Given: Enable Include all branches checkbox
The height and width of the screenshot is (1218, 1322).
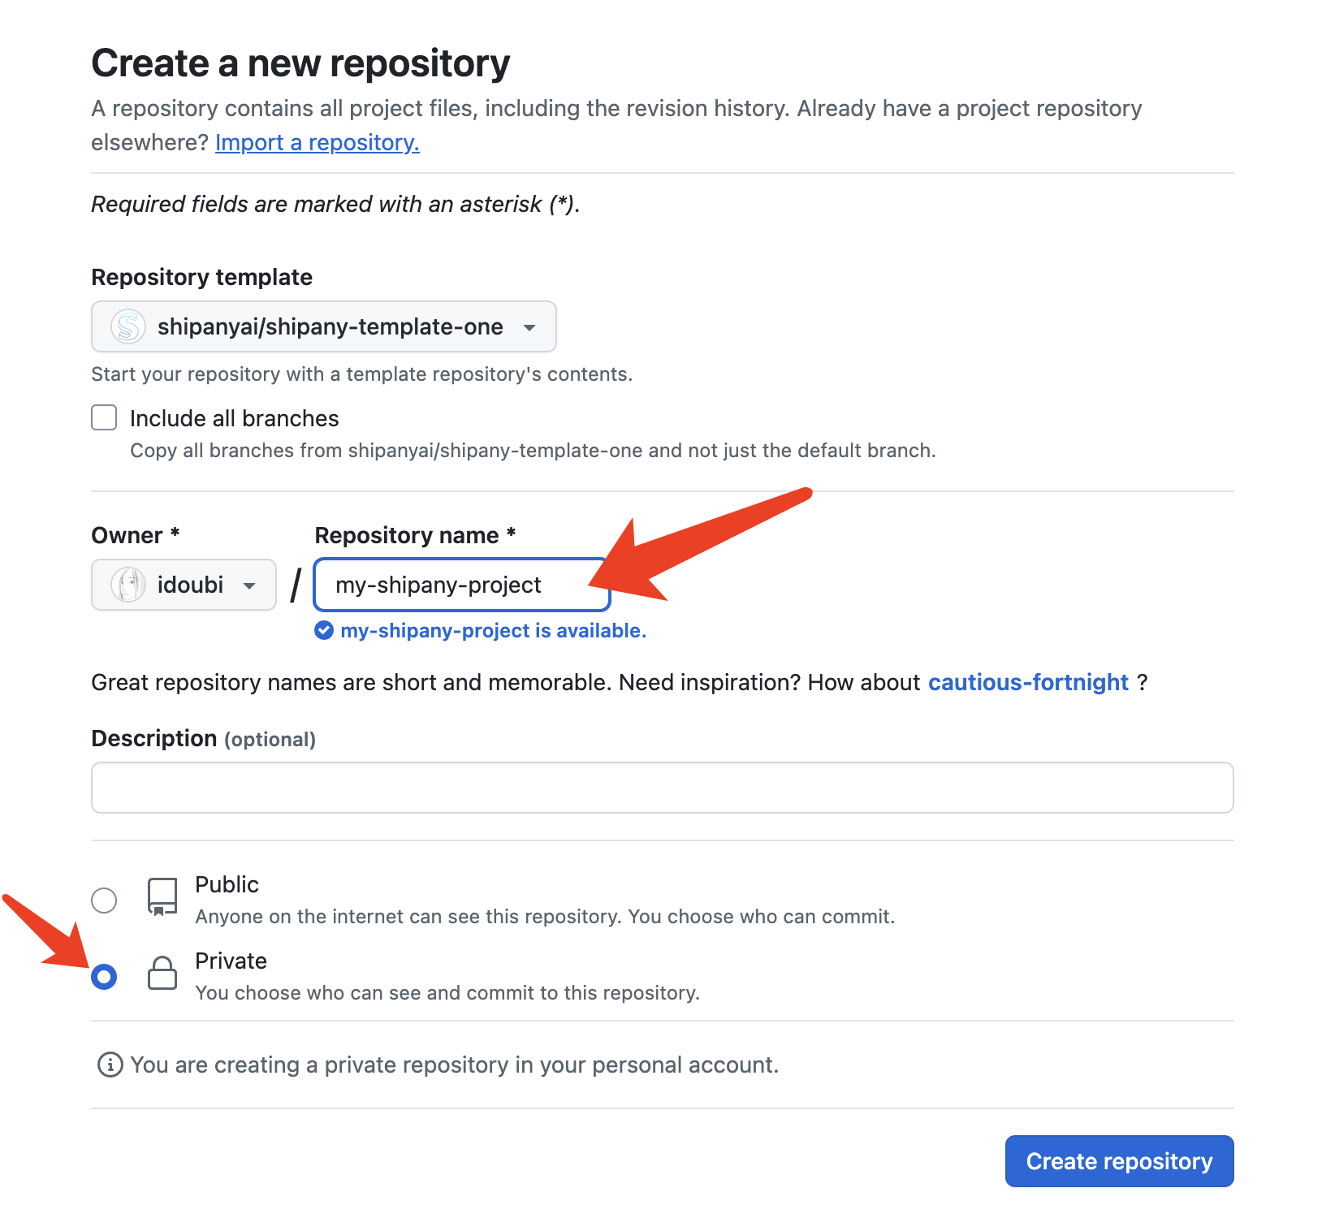Looking at the screenshot, I should (104, 418).
